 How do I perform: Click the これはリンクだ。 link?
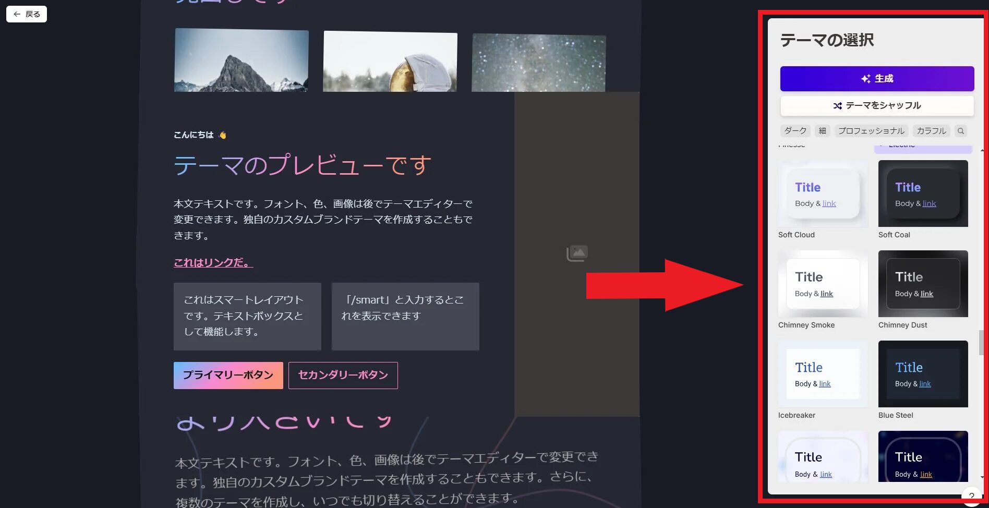click(x=213, y=263)
